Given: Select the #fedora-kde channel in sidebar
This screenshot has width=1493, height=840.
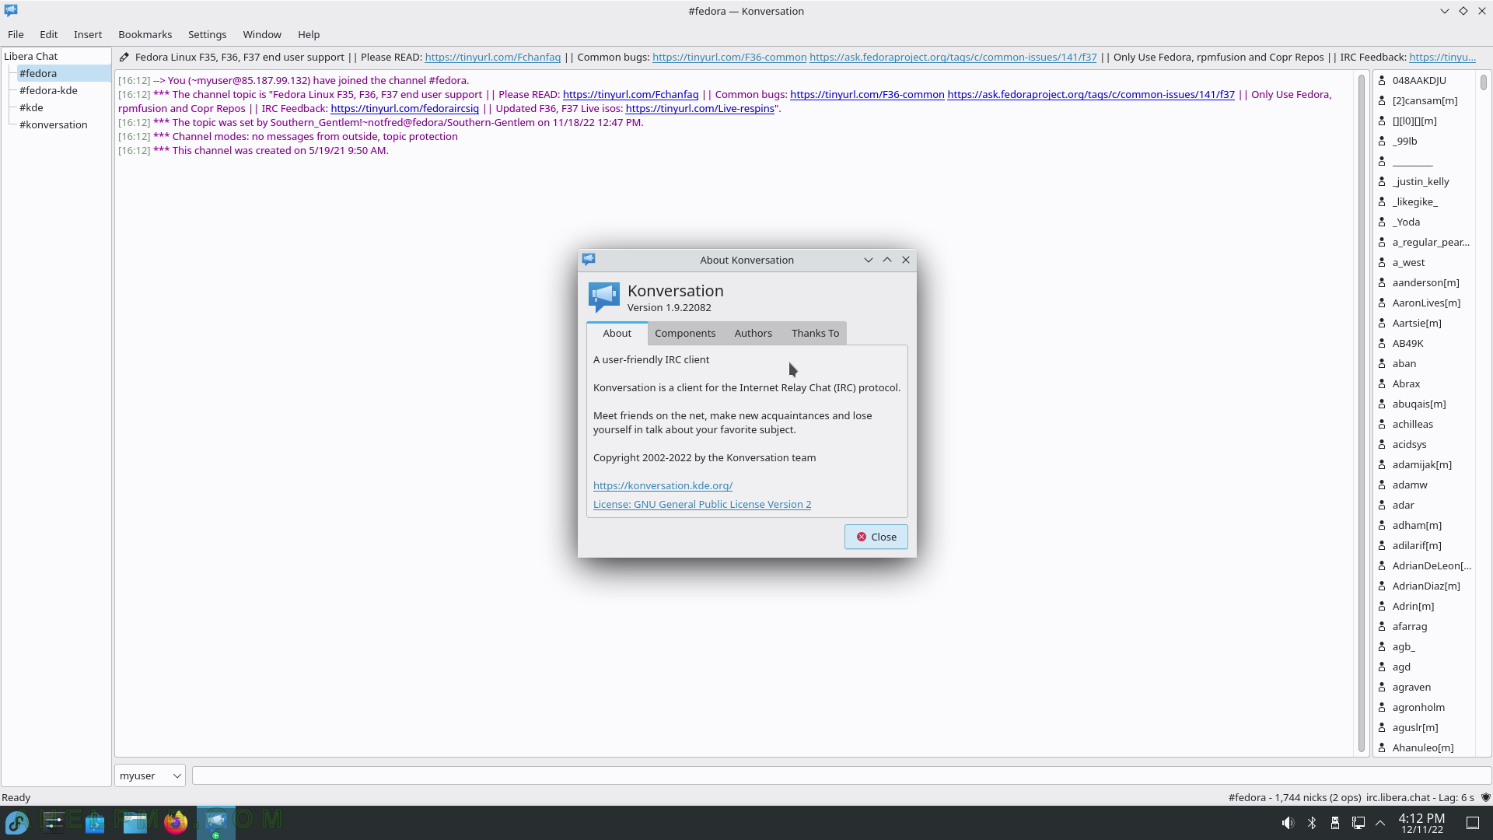Looking at the screenshot, I should [48, 90].
